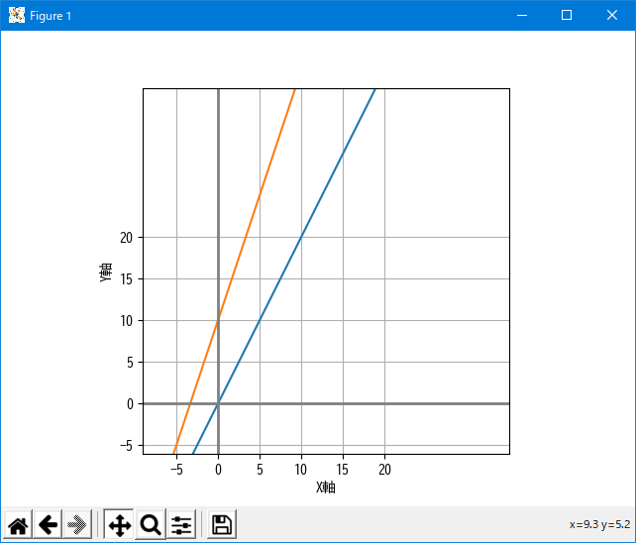Click the x-axis tick label 15
Image resolution: width=636 pixels, height=543 pixels.
tap(343, 470)
